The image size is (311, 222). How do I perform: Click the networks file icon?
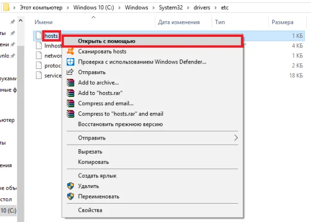tap(39, 55)
